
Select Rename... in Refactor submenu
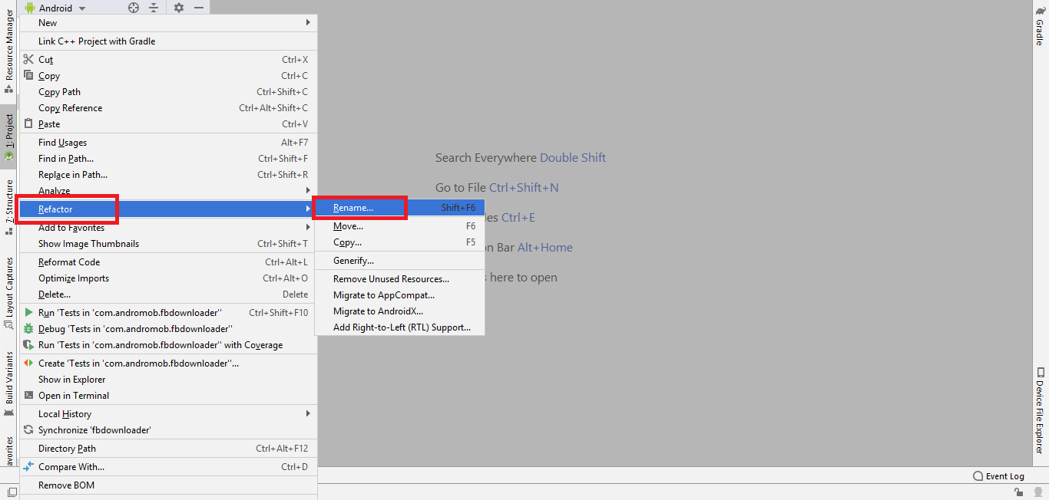point(353,208)
